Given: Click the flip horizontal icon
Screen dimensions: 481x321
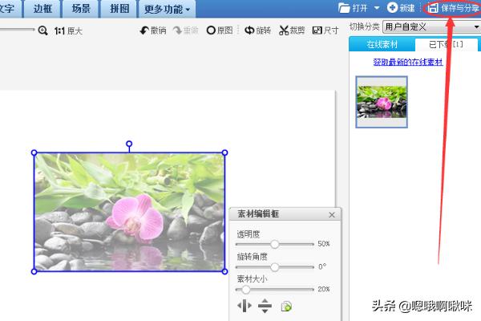Looking at the screenshot, I should (245, 306).
